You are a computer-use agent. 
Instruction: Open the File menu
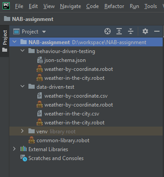[x=19, y=6]
